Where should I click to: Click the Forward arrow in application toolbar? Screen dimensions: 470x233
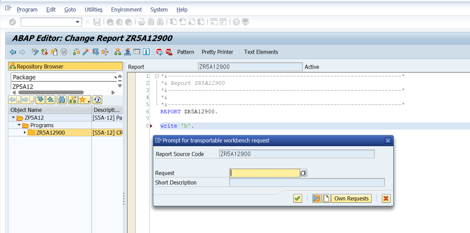click(22, 52)
